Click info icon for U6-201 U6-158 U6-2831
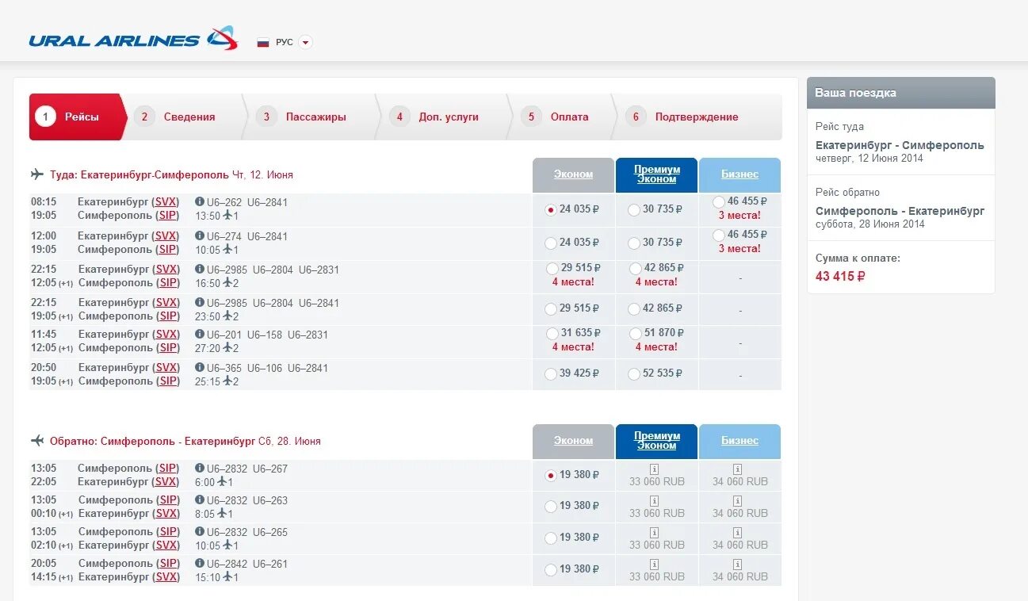 point(200,334)
